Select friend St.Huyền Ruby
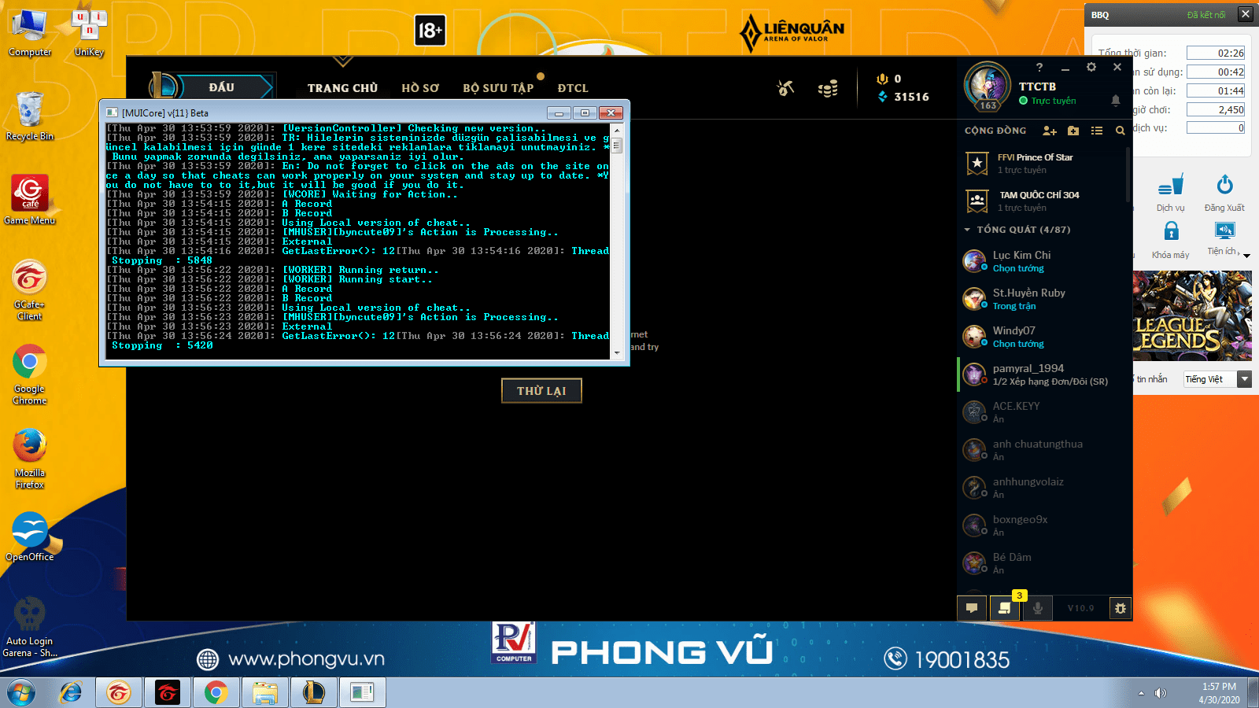 point(1043,299)
